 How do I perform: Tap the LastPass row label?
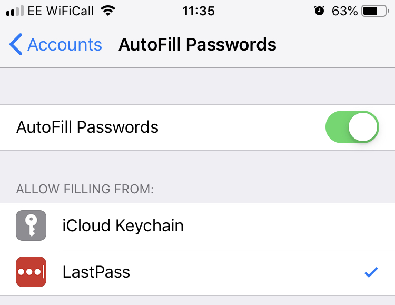[96, 272]
